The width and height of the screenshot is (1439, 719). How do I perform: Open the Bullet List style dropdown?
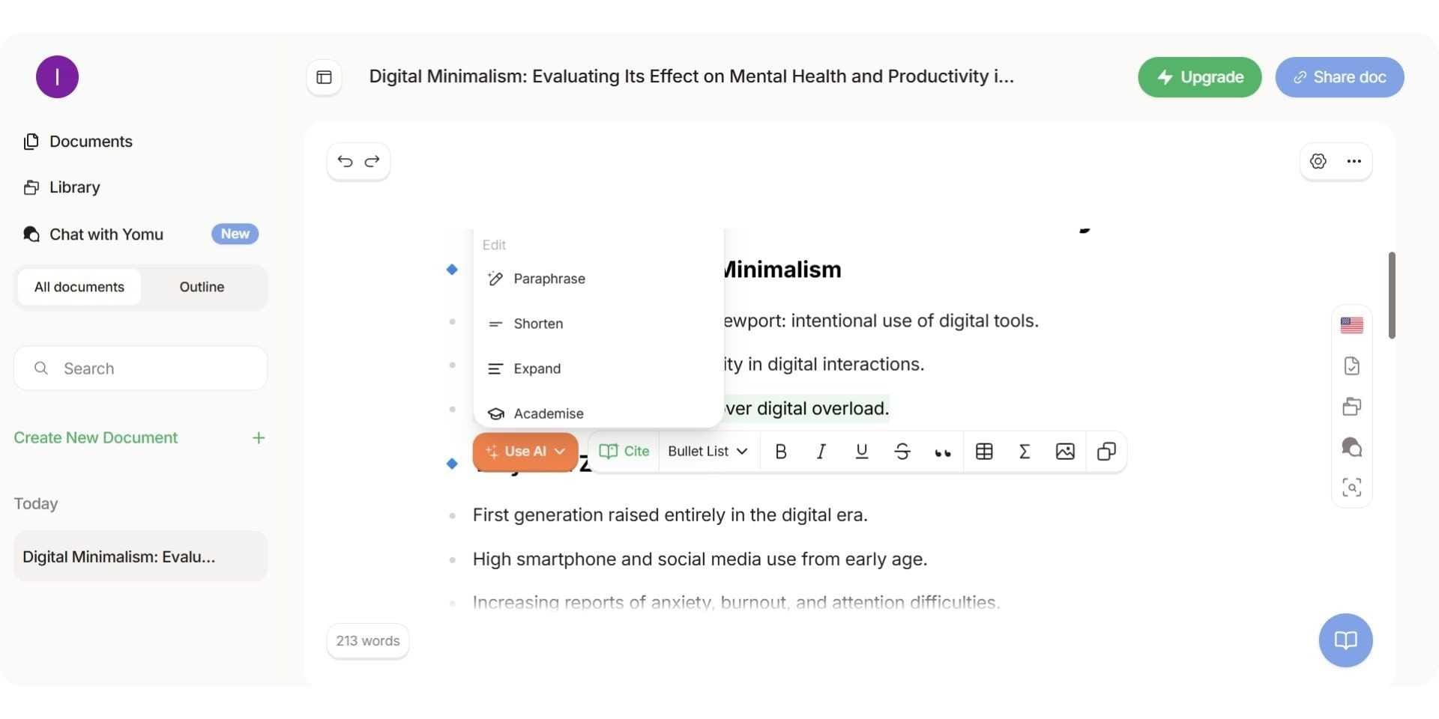(708, 451)
